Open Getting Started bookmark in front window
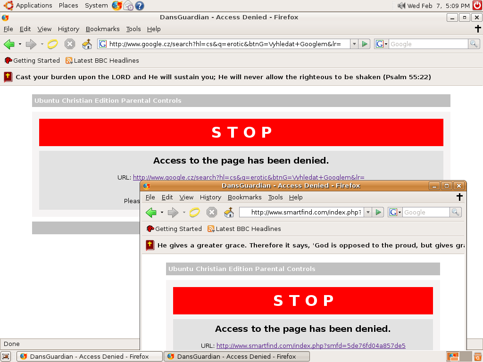Screen dimensions: 483x362 tap(175, 229)
